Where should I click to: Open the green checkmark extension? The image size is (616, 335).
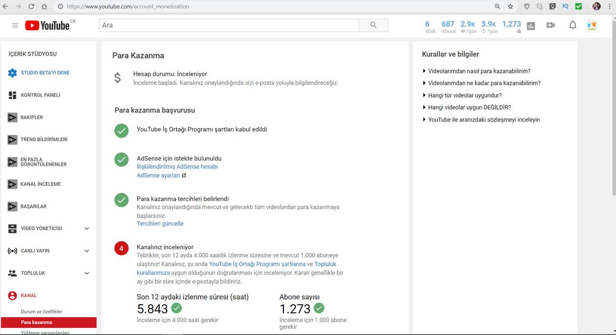click(579, 7)
